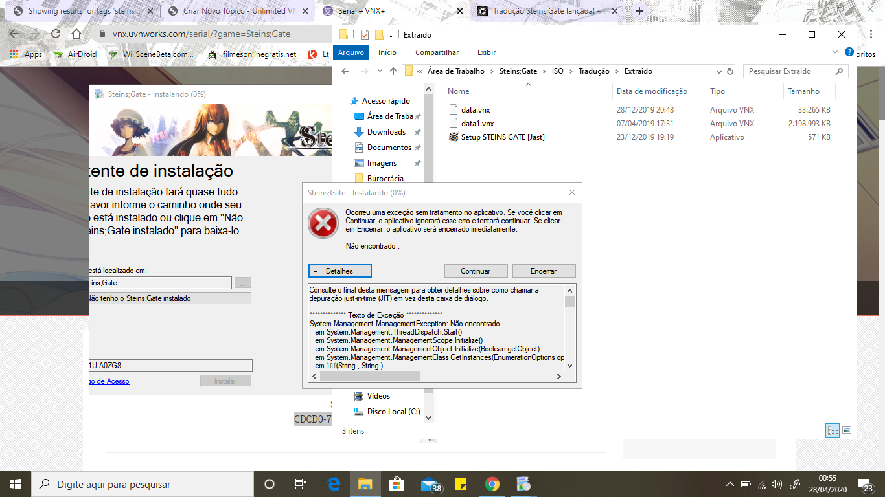Open Documentos in the navigation pane
The image size is (885, 497).
click(389, 148)
